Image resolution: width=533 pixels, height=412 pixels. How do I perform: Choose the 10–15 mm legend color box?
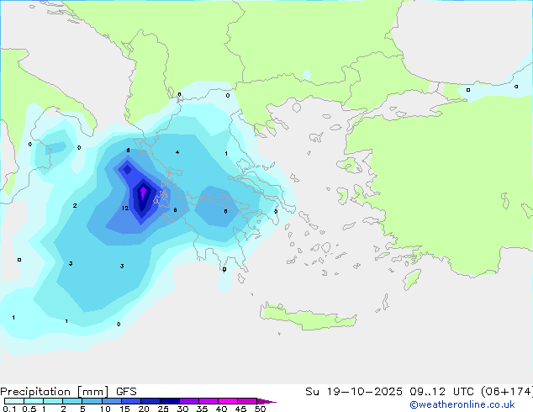pos(111,401)
